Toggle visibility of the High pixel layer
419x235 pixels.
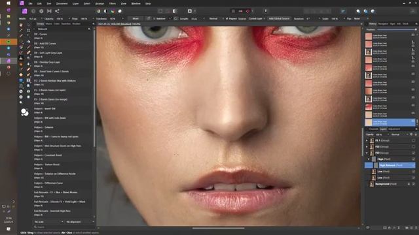click(x=413, y=159)
